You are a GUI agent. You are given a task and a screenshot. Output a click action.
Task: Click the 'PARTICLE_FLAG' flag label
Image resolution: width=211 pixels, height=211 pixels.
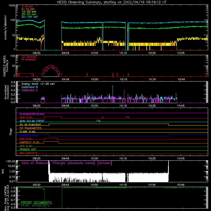(30, 142)
